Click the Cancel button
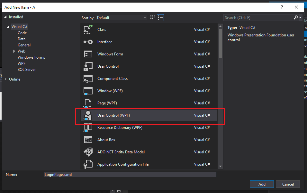Image resolution: width=307 pixels, height=193 pixels. (288, 184)
